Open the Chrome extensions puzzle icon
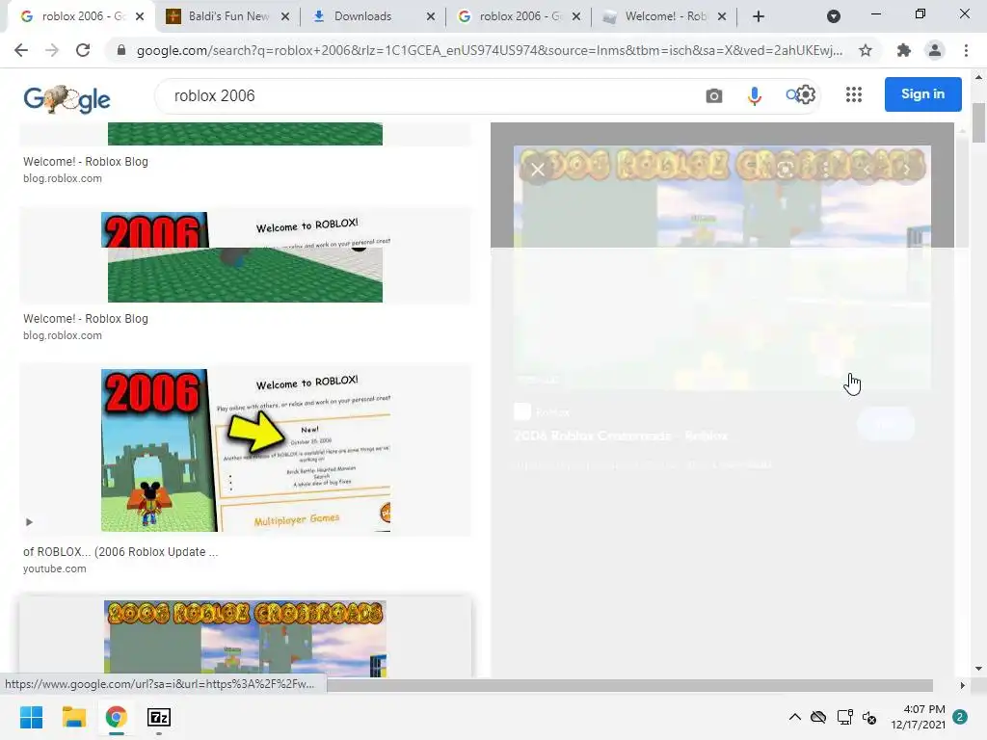The image size is (987, 740). coord(904,50)
